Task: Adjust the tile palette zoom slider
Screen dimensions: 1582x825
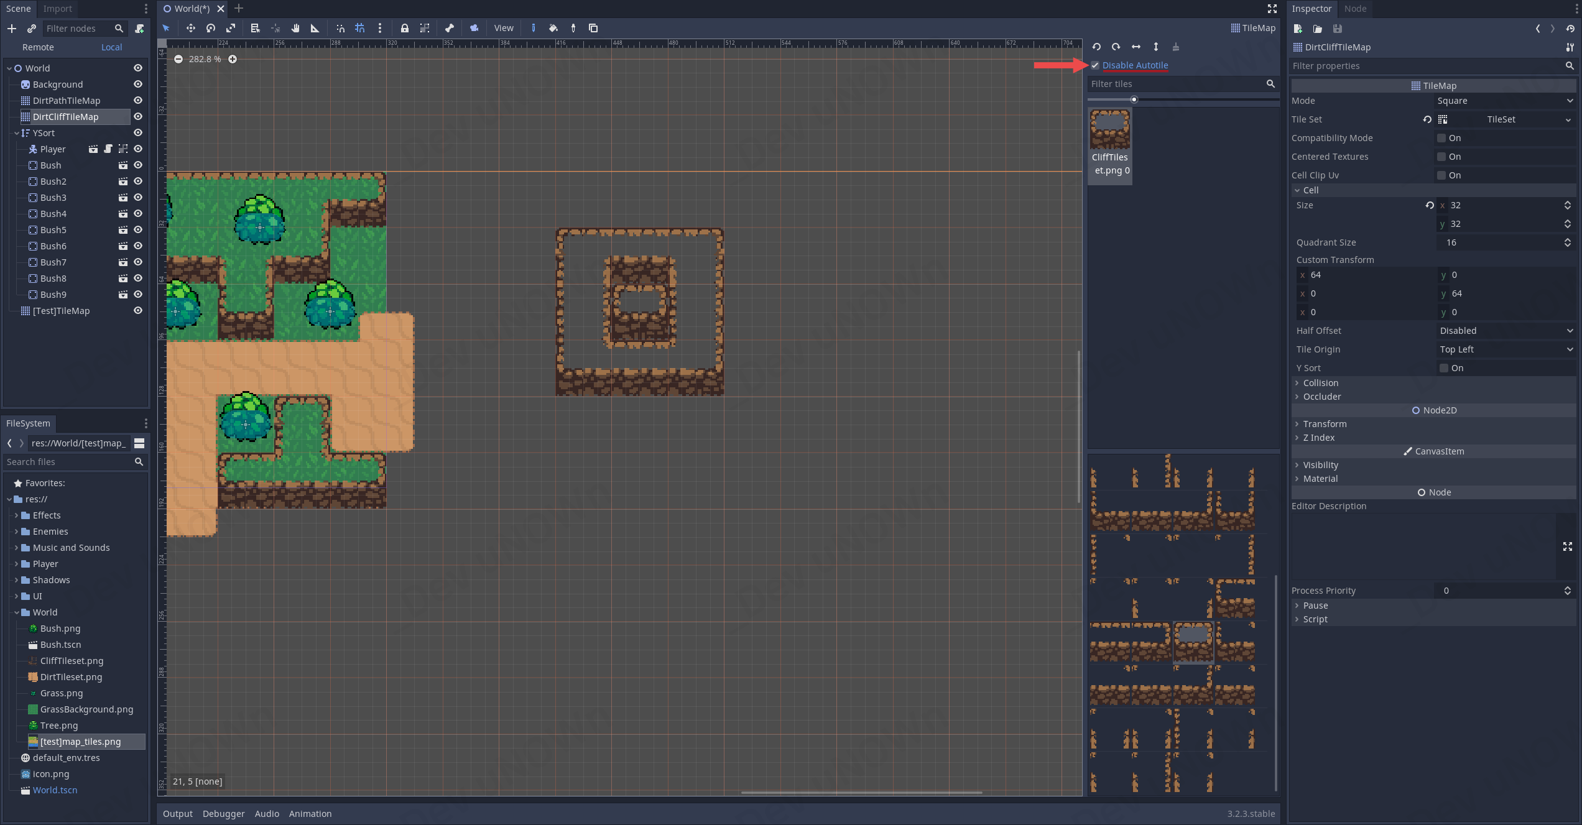Action: point(1134,99)
